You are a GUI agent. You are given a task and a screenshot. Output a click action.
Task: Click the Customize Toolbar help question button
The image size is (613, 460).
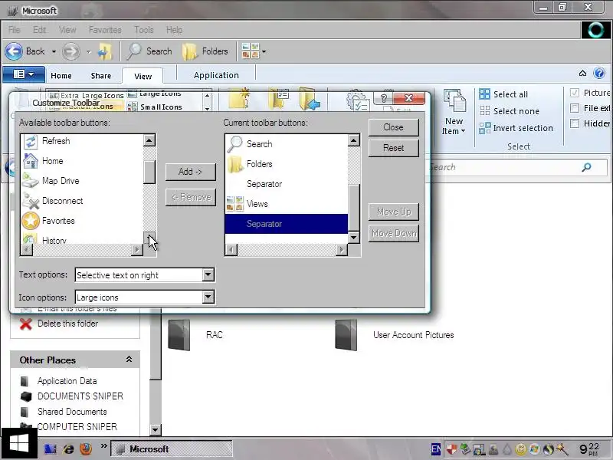[x=384, y=98]
